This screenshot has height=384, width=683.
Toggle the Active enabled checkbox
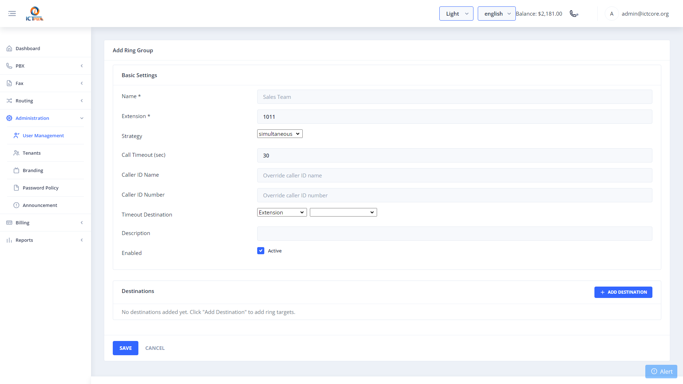261,251
